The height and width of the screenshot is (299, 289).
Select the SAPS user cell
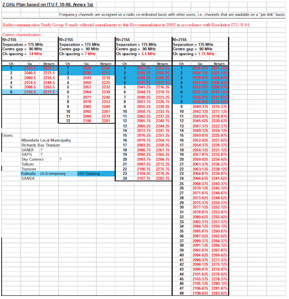pyautogui.click(x=26, y=155)
